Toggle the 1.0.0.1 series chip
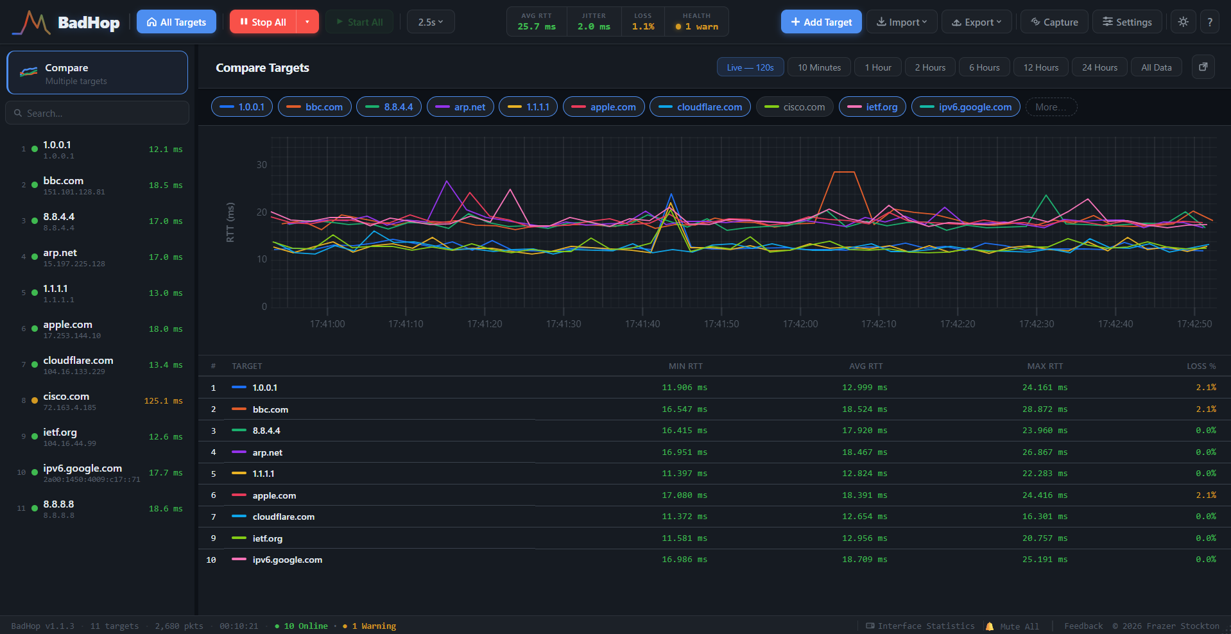Screen dimensions: 1231x634 pos(242,107)
